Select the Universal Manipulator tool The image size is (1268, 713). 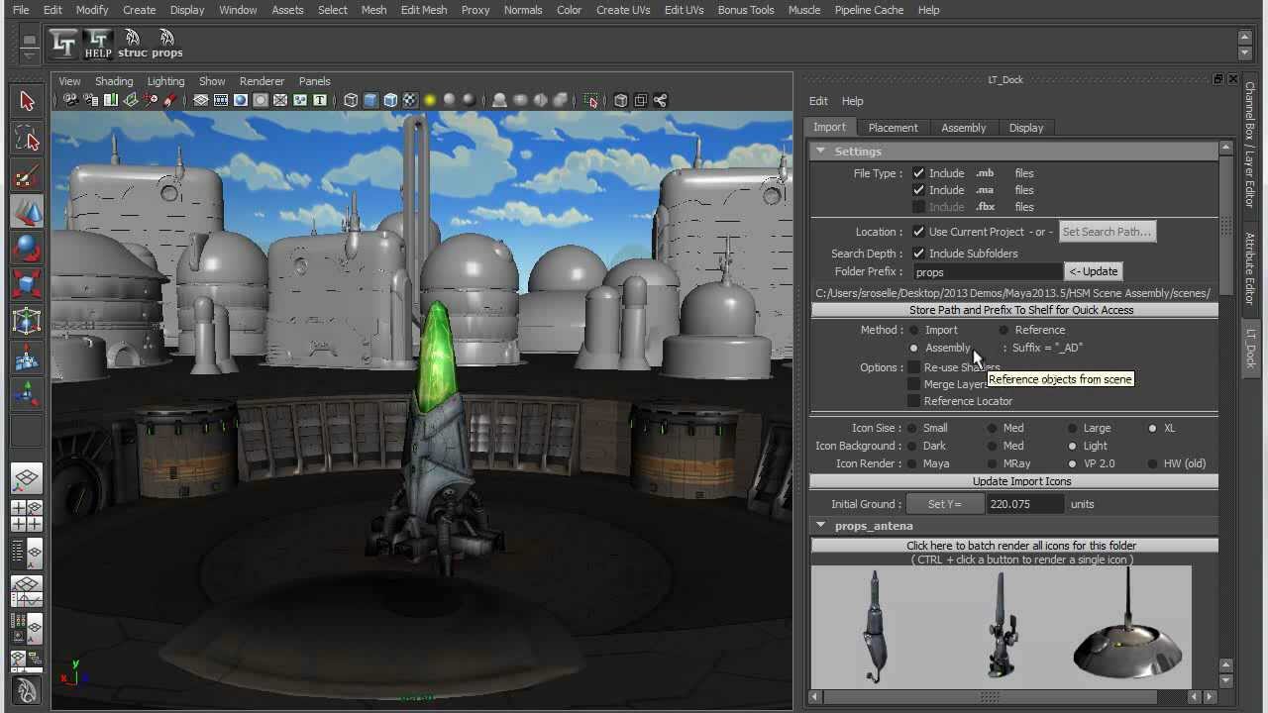click(27, 321)
